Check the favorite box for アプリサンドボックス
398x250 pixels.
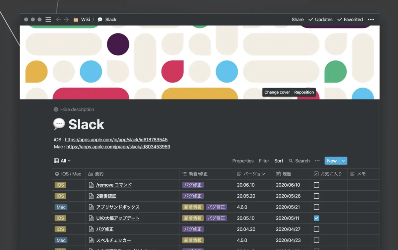point(316,207)
